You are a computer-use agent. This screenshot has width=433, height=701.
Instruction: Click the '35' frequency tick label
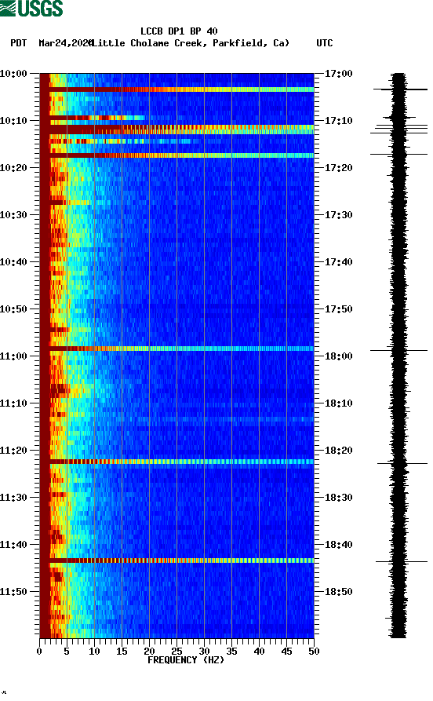231,652
